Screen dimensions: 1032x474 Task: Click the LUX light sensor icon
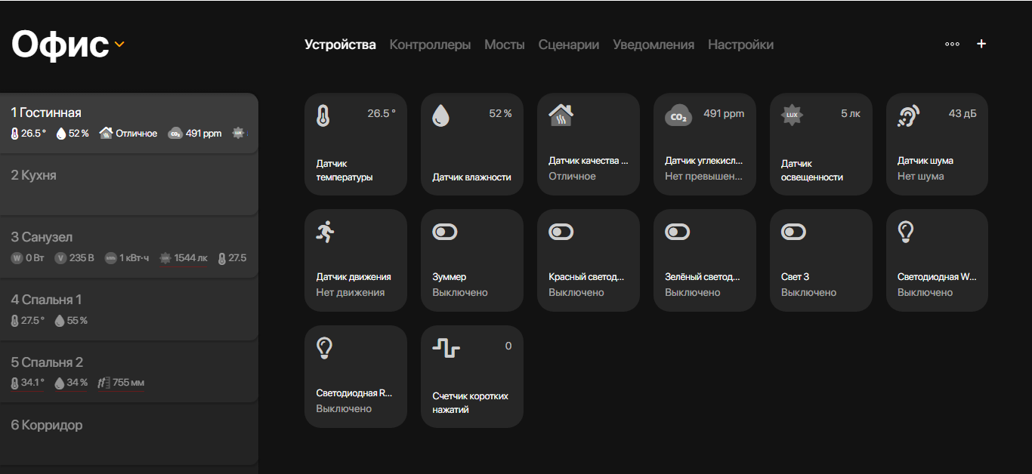coord(792,115)
